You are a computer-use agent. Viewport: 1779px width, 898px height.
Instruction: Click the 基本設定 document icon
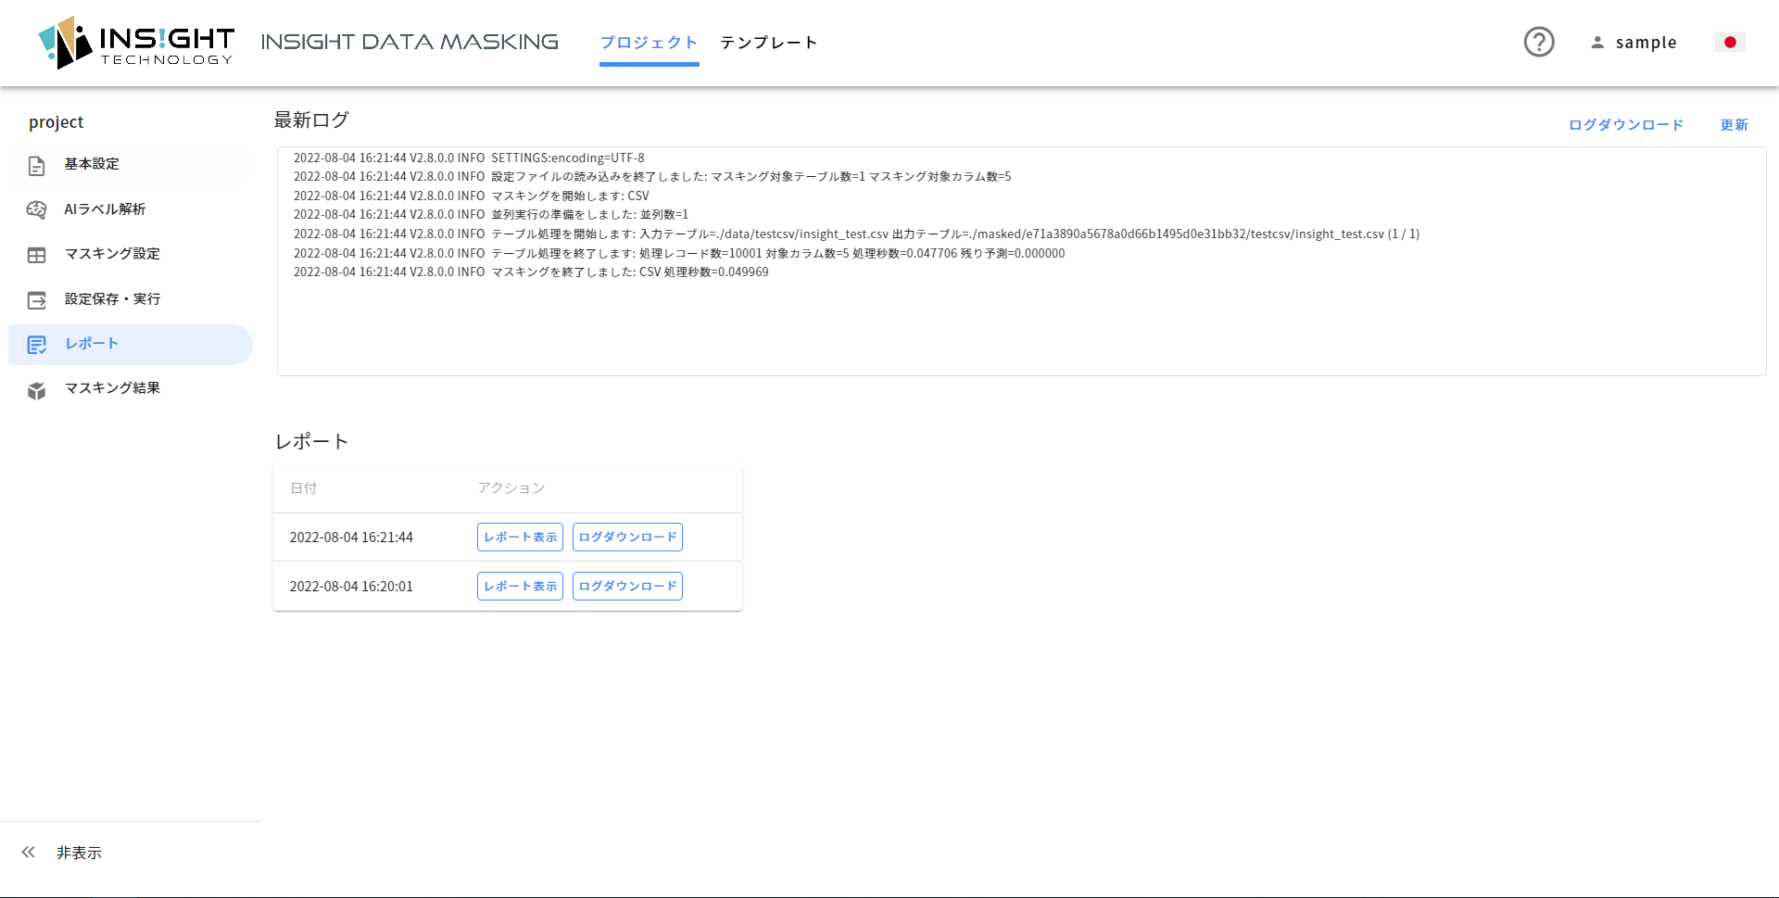pos(37,166)
